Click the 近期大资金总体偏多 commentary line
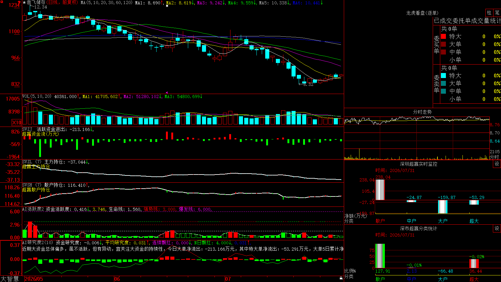 [x=183, y=249]
